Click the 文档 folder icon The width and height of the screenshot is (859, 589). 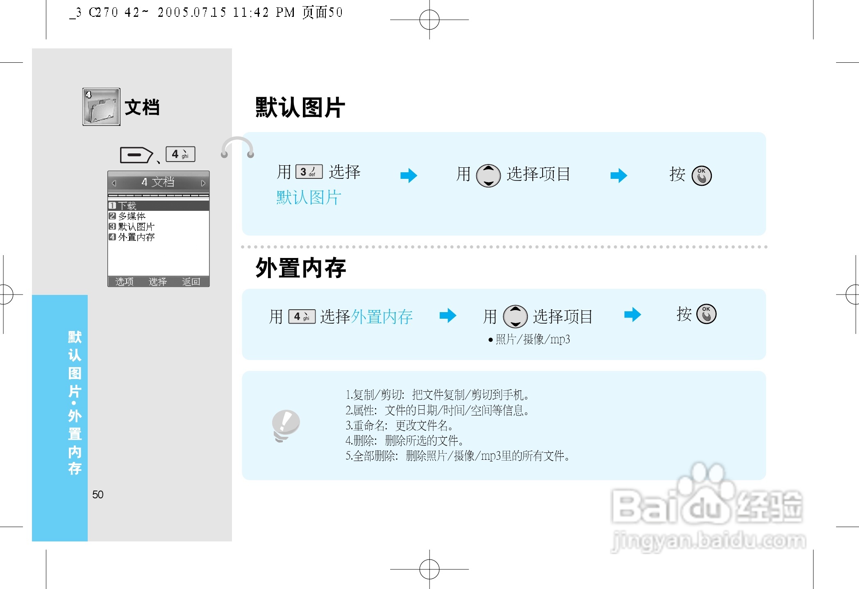101,107
